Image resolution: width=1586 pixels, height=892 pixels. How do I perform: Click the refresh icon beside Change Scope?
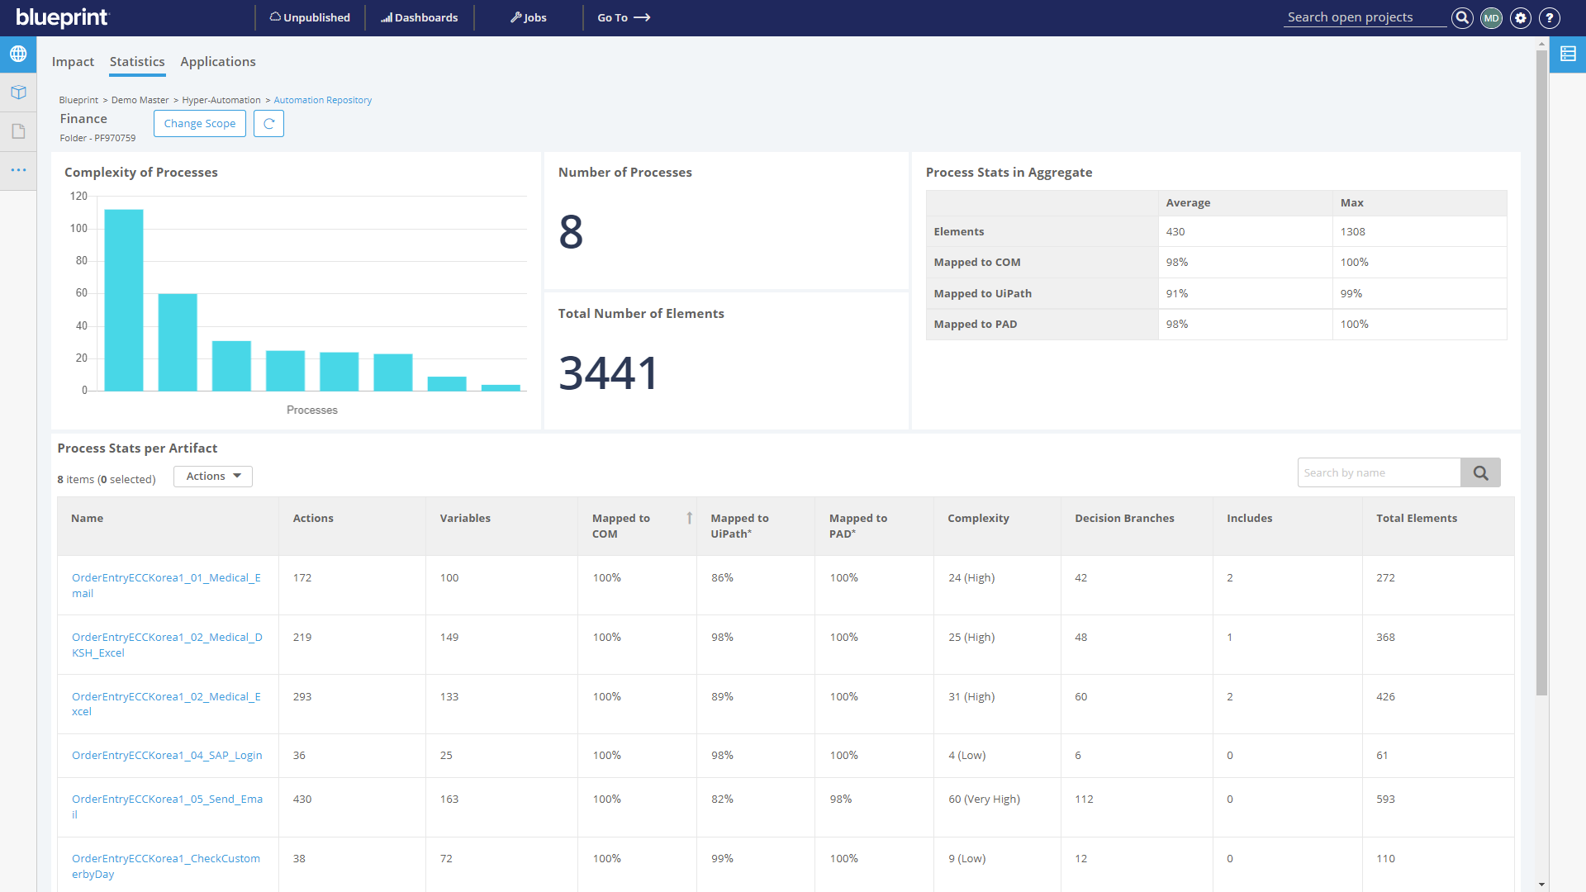268,124
